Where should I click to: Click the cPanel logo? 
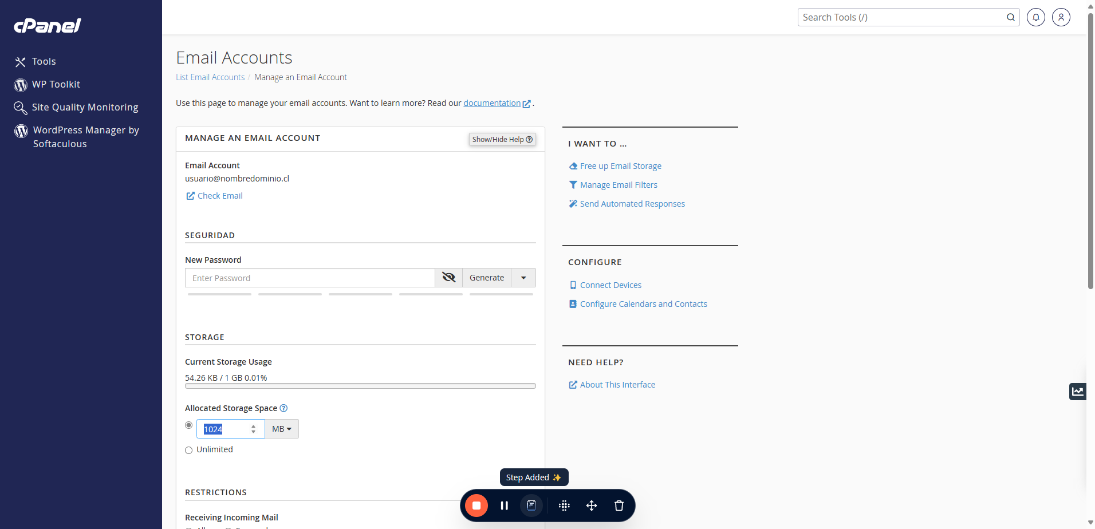click(48, 26)
